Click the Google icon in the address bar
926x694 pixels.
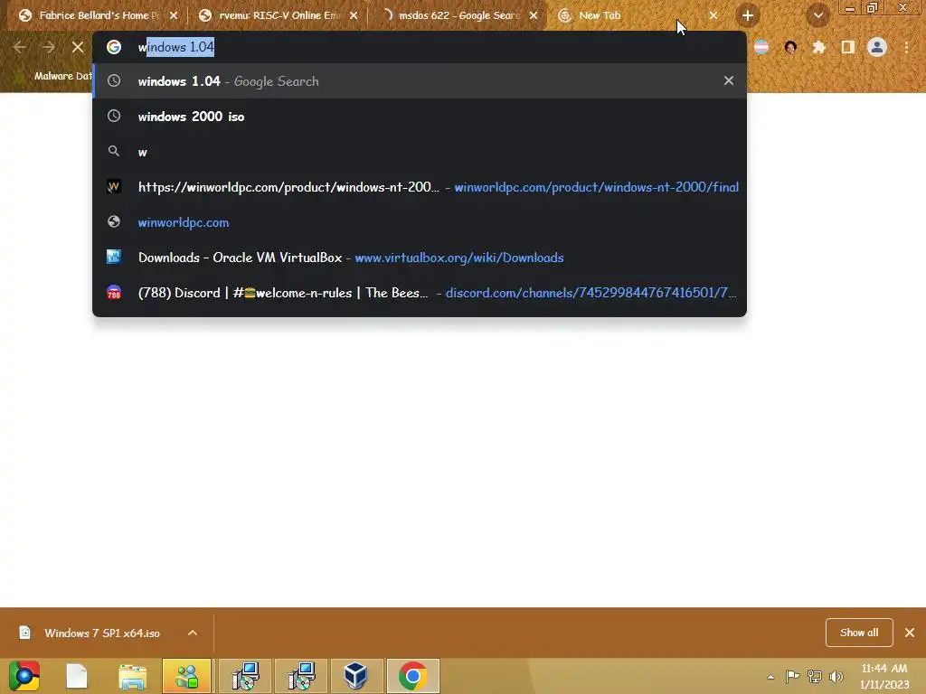114,47
